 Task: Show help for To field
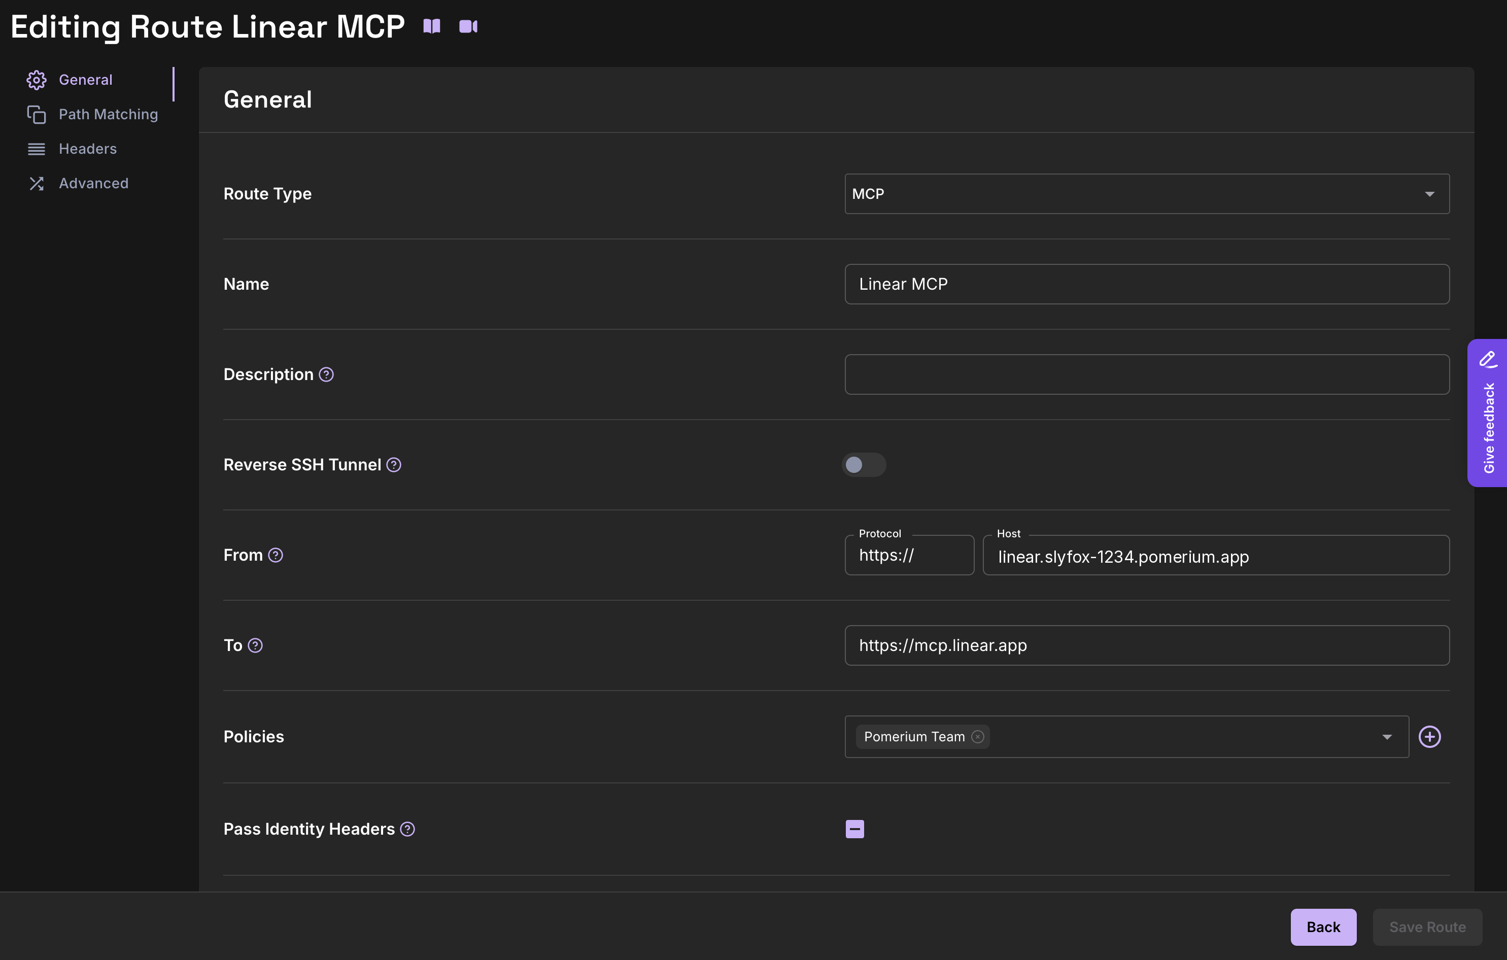[255, 645]
